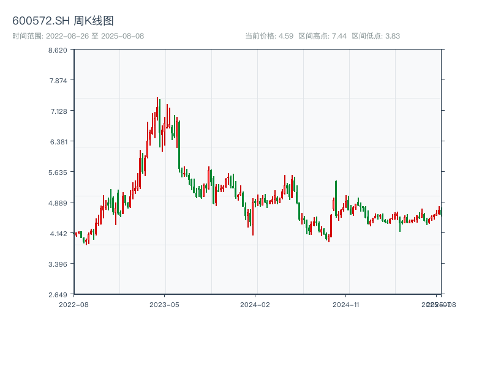This screenshot has width=490, height=367.
Task: Click x-axis label 2024-11
Action: click(345, 305)
